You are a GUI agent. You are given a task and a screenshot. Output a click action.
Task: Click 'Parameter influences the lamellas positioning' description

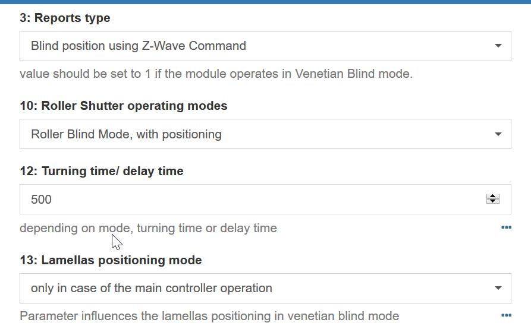click(209, 316)
